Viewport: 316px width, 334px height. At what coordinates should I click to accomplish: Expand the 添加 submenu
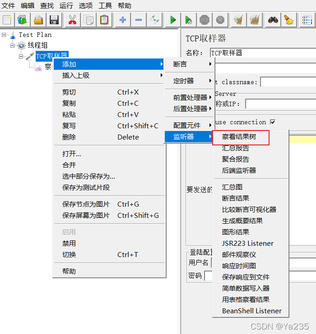click(108, 64)
